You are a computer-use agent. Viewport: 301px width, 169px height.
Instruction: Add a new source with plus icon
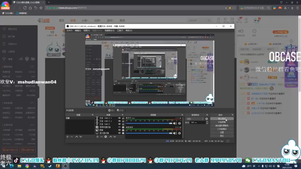[97, 137]
